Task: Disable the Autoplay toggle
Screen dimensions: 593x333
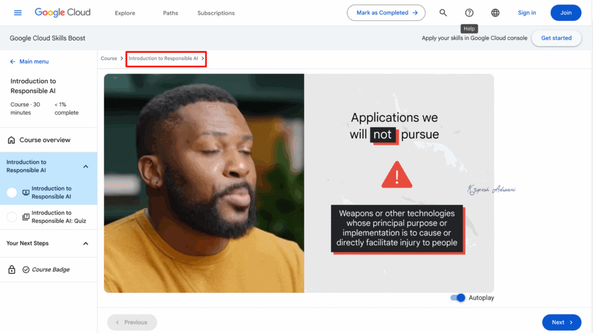Action: (457, 297)
